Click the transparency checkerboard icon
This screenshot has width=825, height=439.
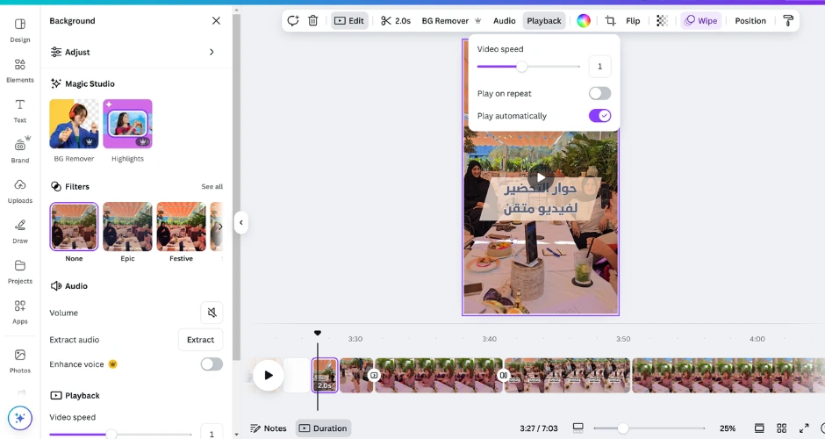click(662, 20)
